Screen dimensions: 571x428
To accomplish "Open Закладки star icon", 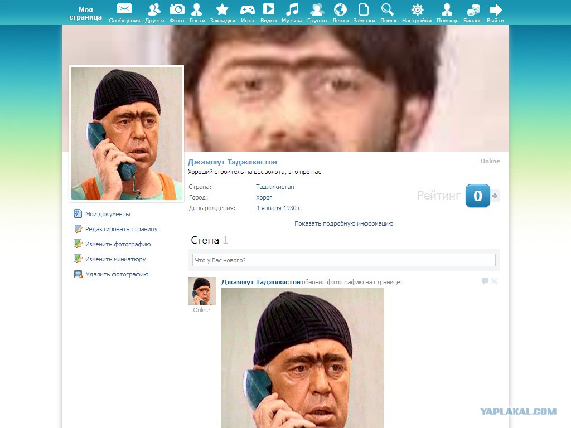I will tap(222, 9).
